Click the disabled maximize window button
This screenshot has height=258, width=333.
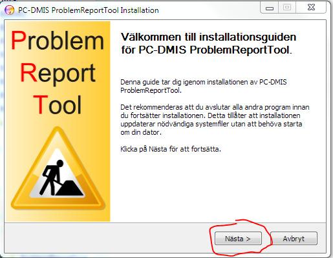coord(287,8)
